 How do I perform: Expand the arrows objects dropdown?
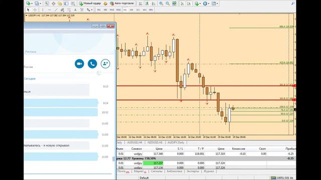tap(92, 10)
